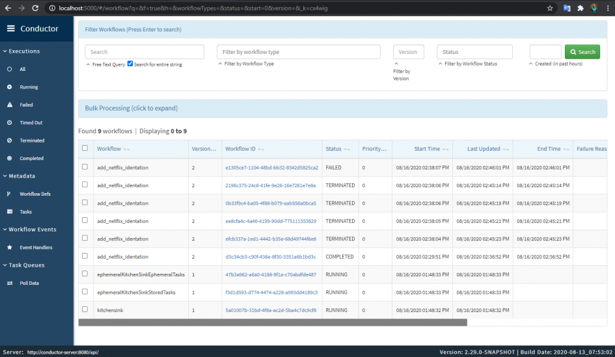This screenshot has height=357, width=615.
Task: Click the Failed warning triangle icon
Action: tap(9, 105)
